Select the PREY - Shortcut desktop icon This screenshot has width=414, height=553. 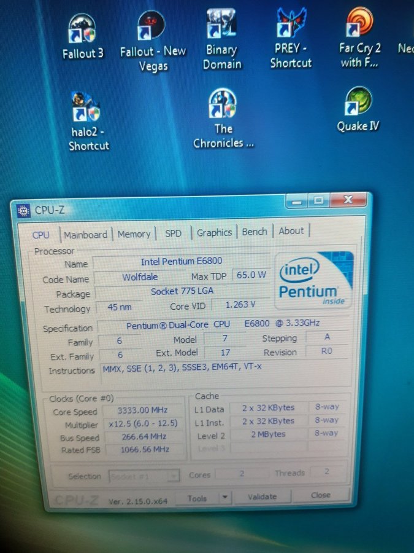[x=291, y=38]
